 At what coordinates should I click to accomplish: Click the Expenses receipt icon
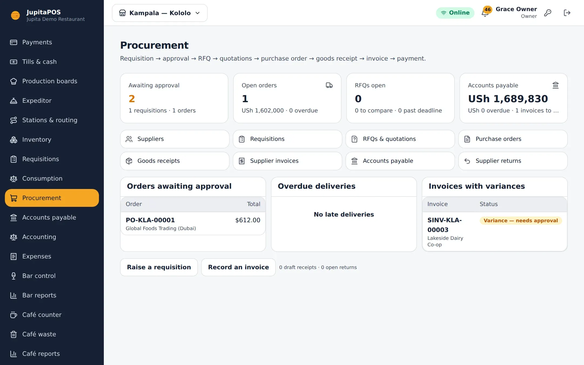(14, 256)
